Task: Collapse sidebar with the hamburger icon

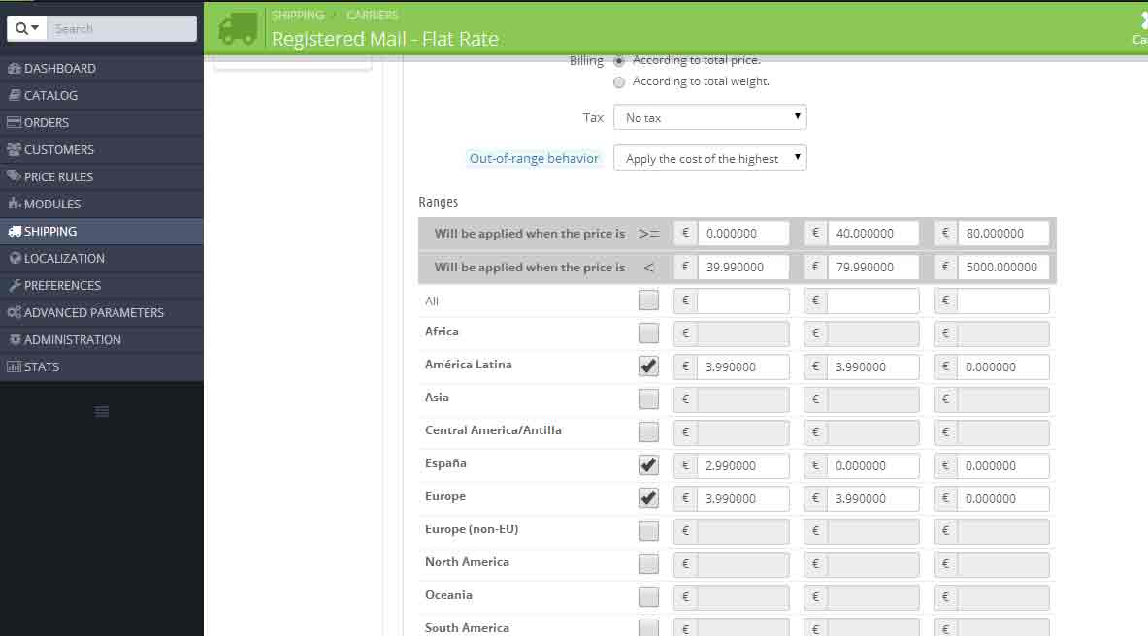Action: pos(102,411)
